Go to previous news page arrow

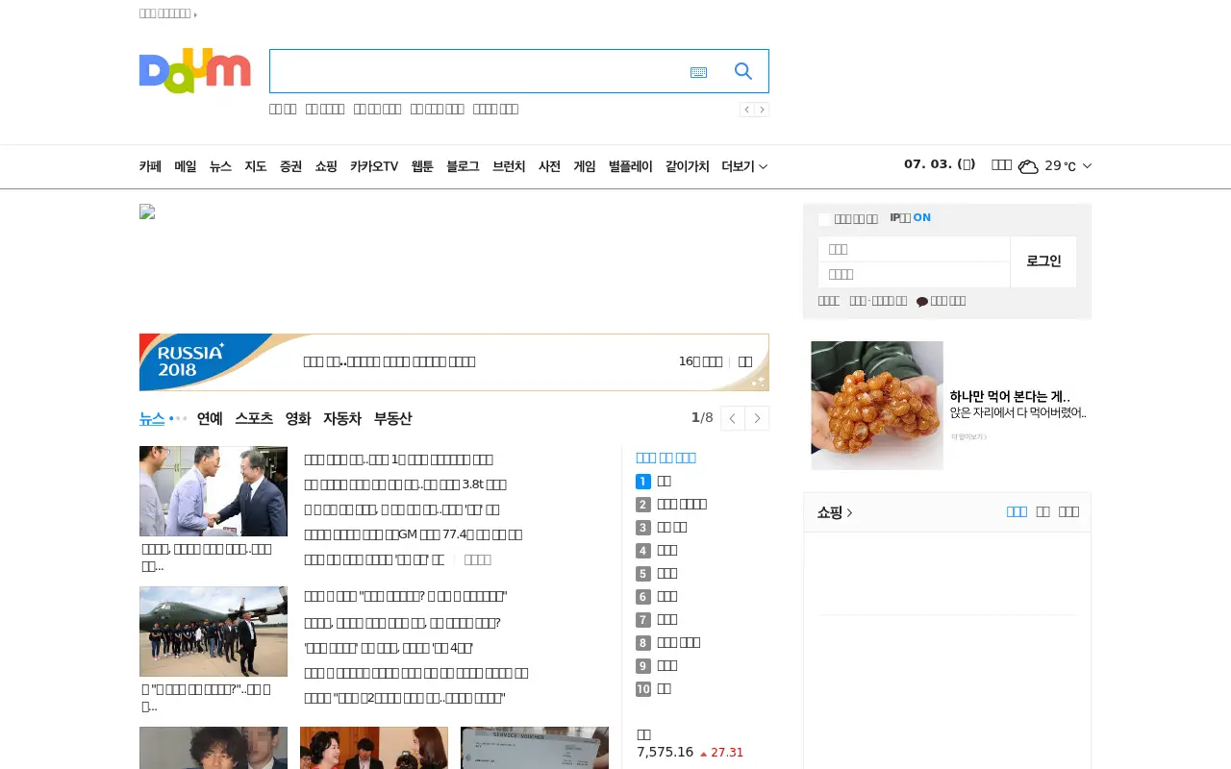click(733, 418)
